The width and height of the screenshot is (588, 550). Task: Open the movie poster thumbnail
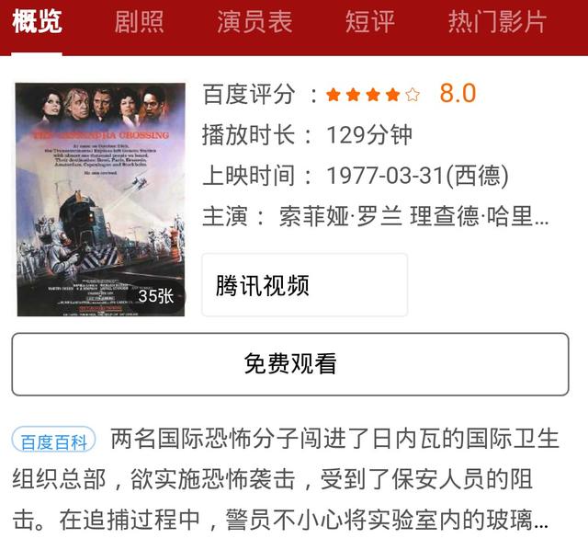click(x=100, y=200)
